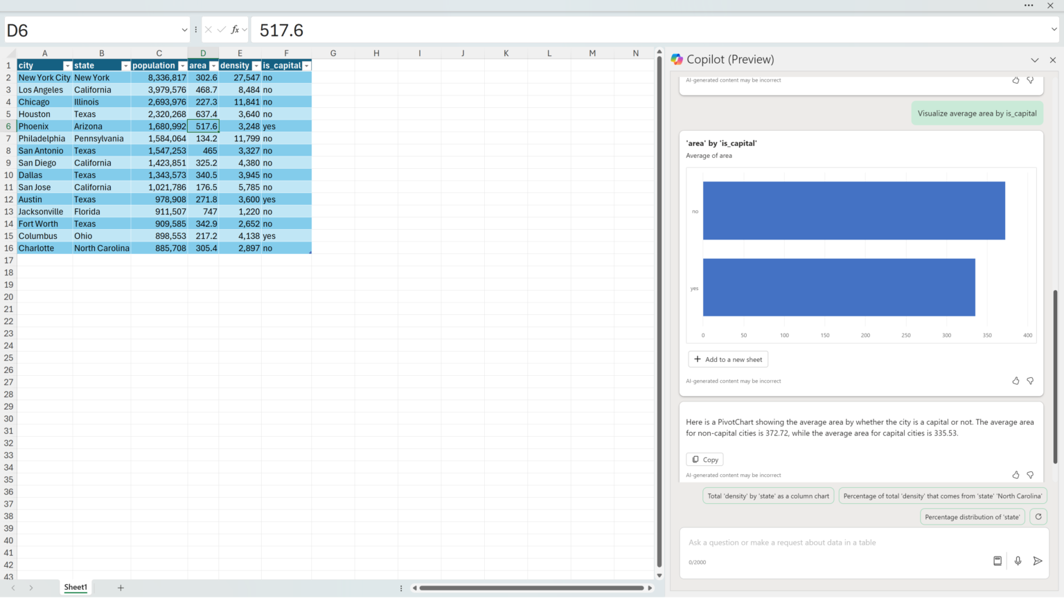Click the send message arrow icon
1064x598 pixels.
[1037, 561]
